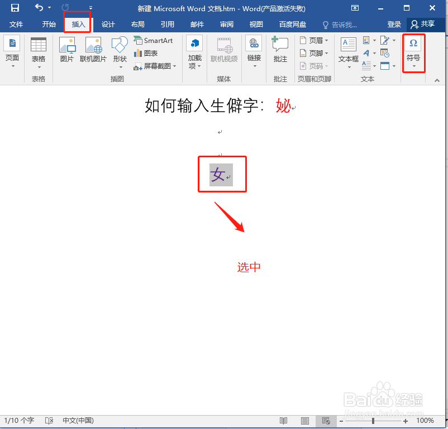Click the heading text 如何输入生僻字

point(201,105)
